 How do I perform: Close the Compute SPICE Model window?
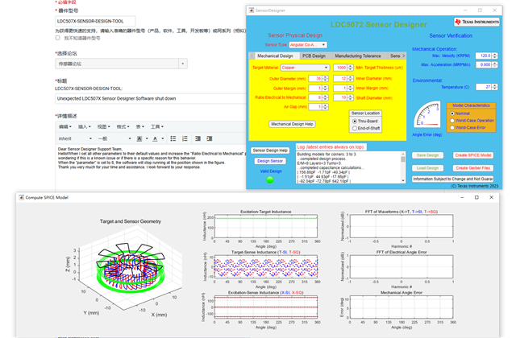(x=491, y=197)
